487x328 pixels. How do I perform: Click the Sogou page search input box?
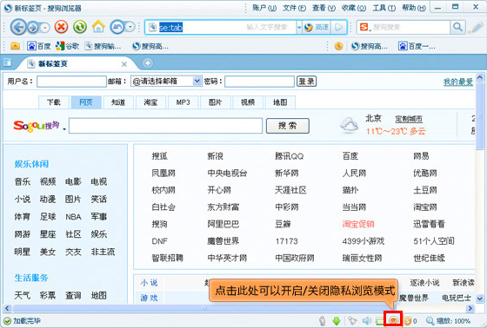[165, 126]
